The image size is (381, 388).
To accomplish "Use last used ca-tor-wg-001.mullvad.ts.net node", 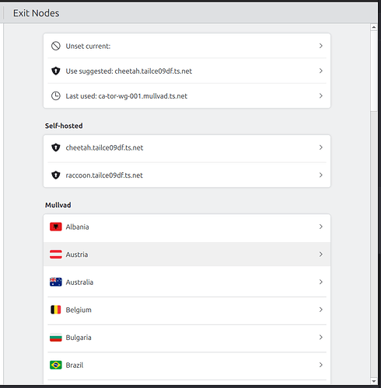I will [x=187, y=96].
